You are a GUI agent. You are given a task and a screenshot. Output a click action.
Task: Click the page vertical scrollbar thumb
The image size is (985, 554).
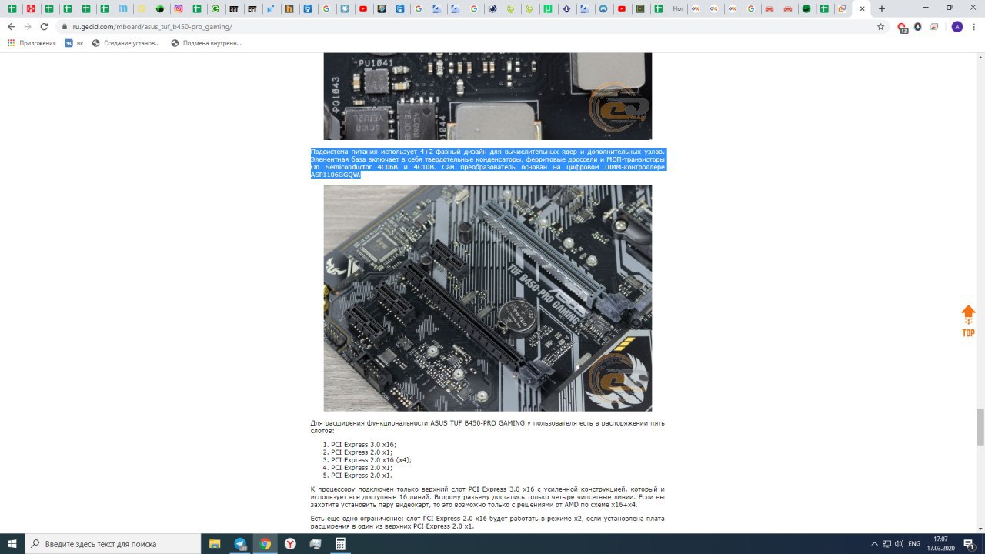980,427
